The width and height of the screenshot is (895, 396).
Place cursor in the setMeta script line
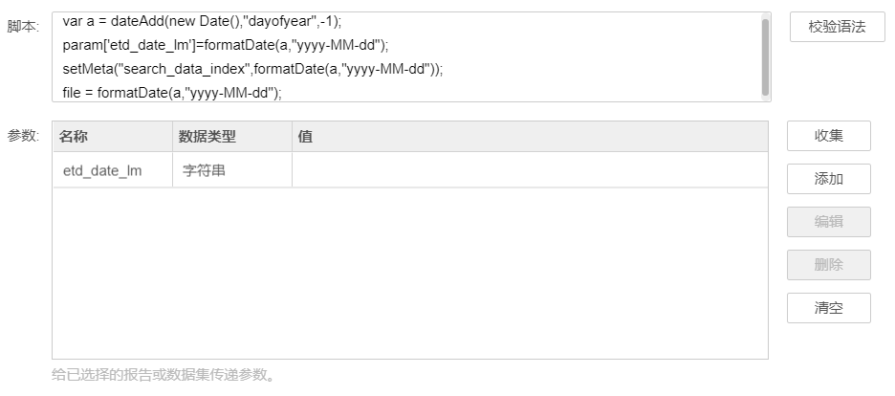point(252,69)
